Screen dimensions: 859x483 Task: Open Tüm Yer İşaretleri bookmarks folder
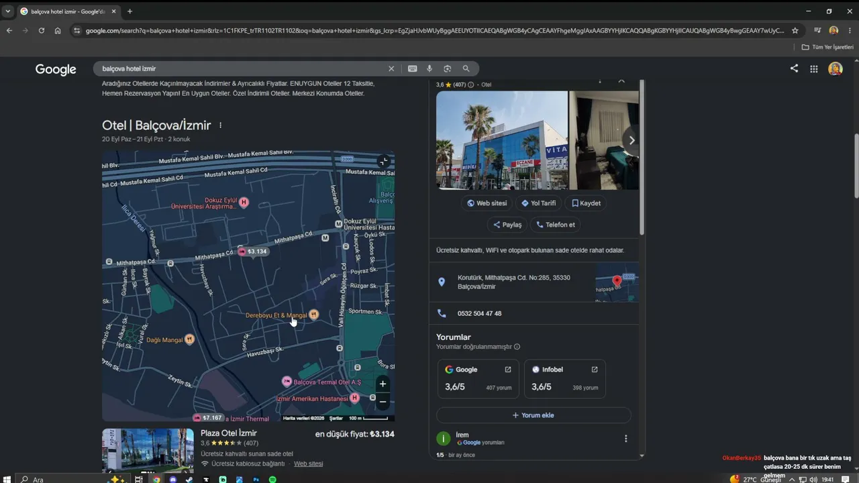pos(828,47)
